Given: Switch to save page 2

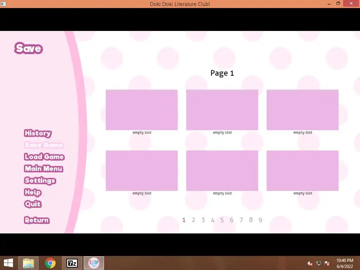Looking at the screenshot, I should pyautogui.click(x=193, y=220).
